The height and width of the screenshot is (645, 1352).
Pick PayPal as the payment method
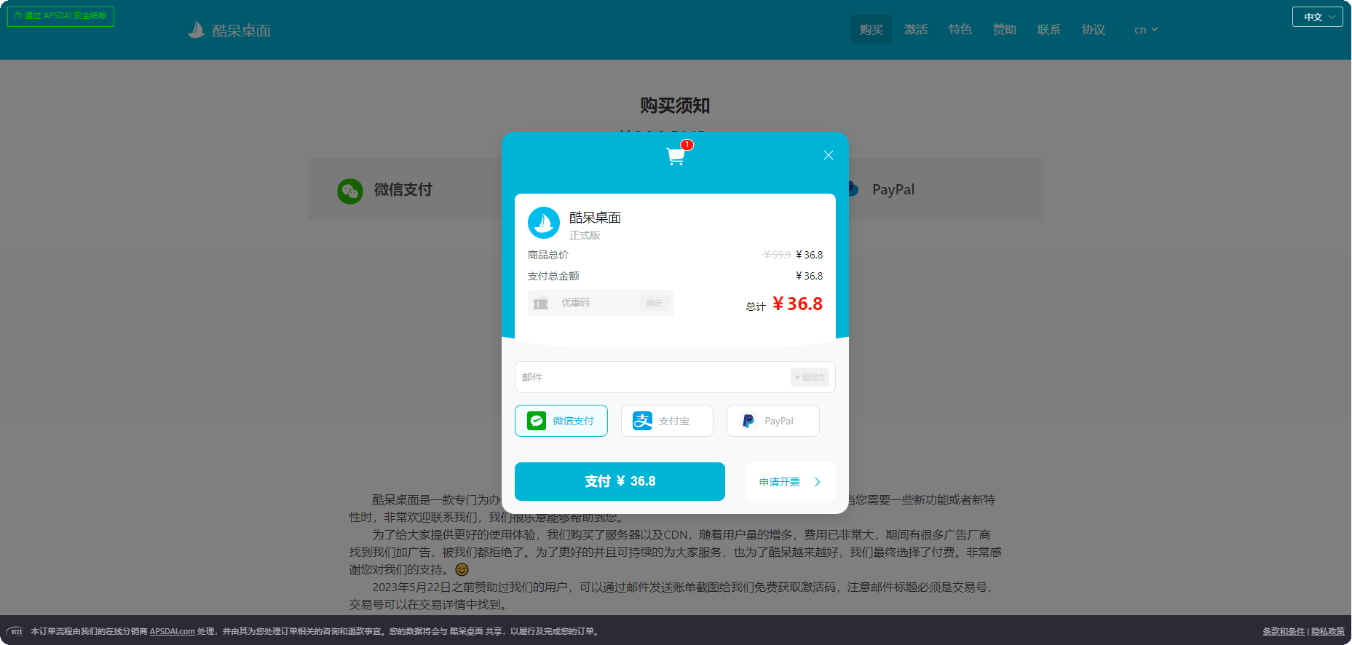[772, 421]
